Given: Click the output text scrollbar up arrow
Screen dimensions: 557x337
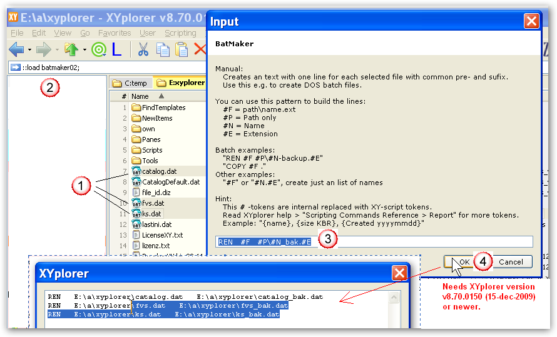Looking at the screenshot, I should coord(394,297).
